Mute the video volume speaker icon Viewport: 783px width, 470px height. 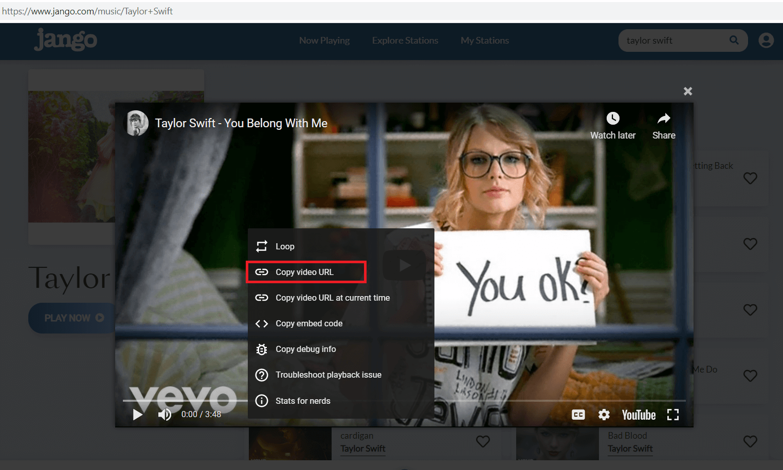pos(165,415)
